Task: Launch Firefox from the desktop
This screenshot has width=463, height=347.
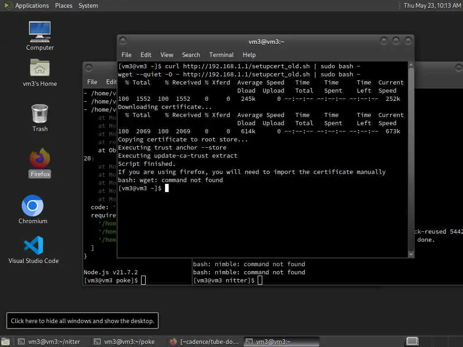Action: coord(40,163)
